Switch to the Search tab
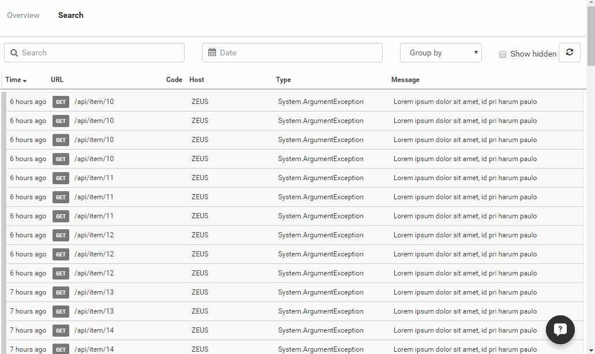The image size is (595, 354). pos(70,15)
